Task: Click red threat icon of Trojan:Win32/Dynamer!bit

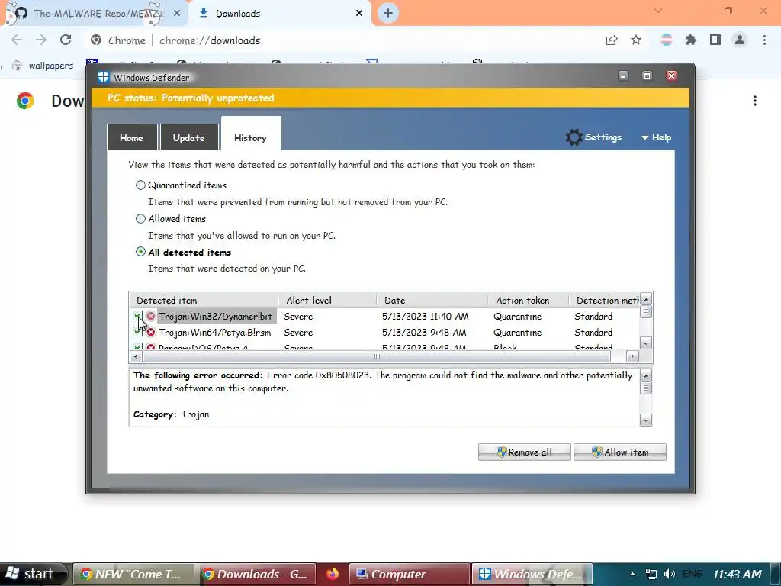Action: pyautogui.click(x=151, y=316)
